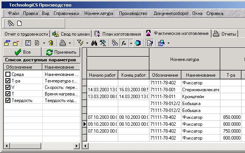Click the hammer and tools settings icon
245x153 pixels.
click(103, 43)
